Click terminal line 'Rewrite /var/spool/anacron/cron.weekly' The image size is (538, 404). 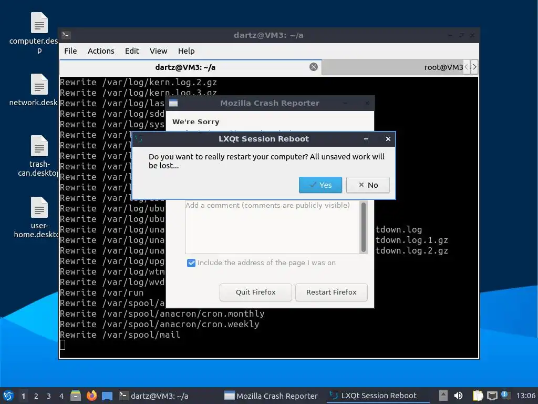160,324
